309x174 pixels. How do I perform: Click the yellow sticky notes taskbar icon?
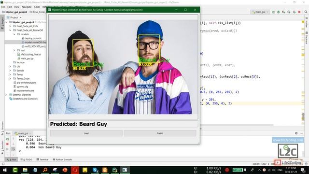(x=85, y=170)
